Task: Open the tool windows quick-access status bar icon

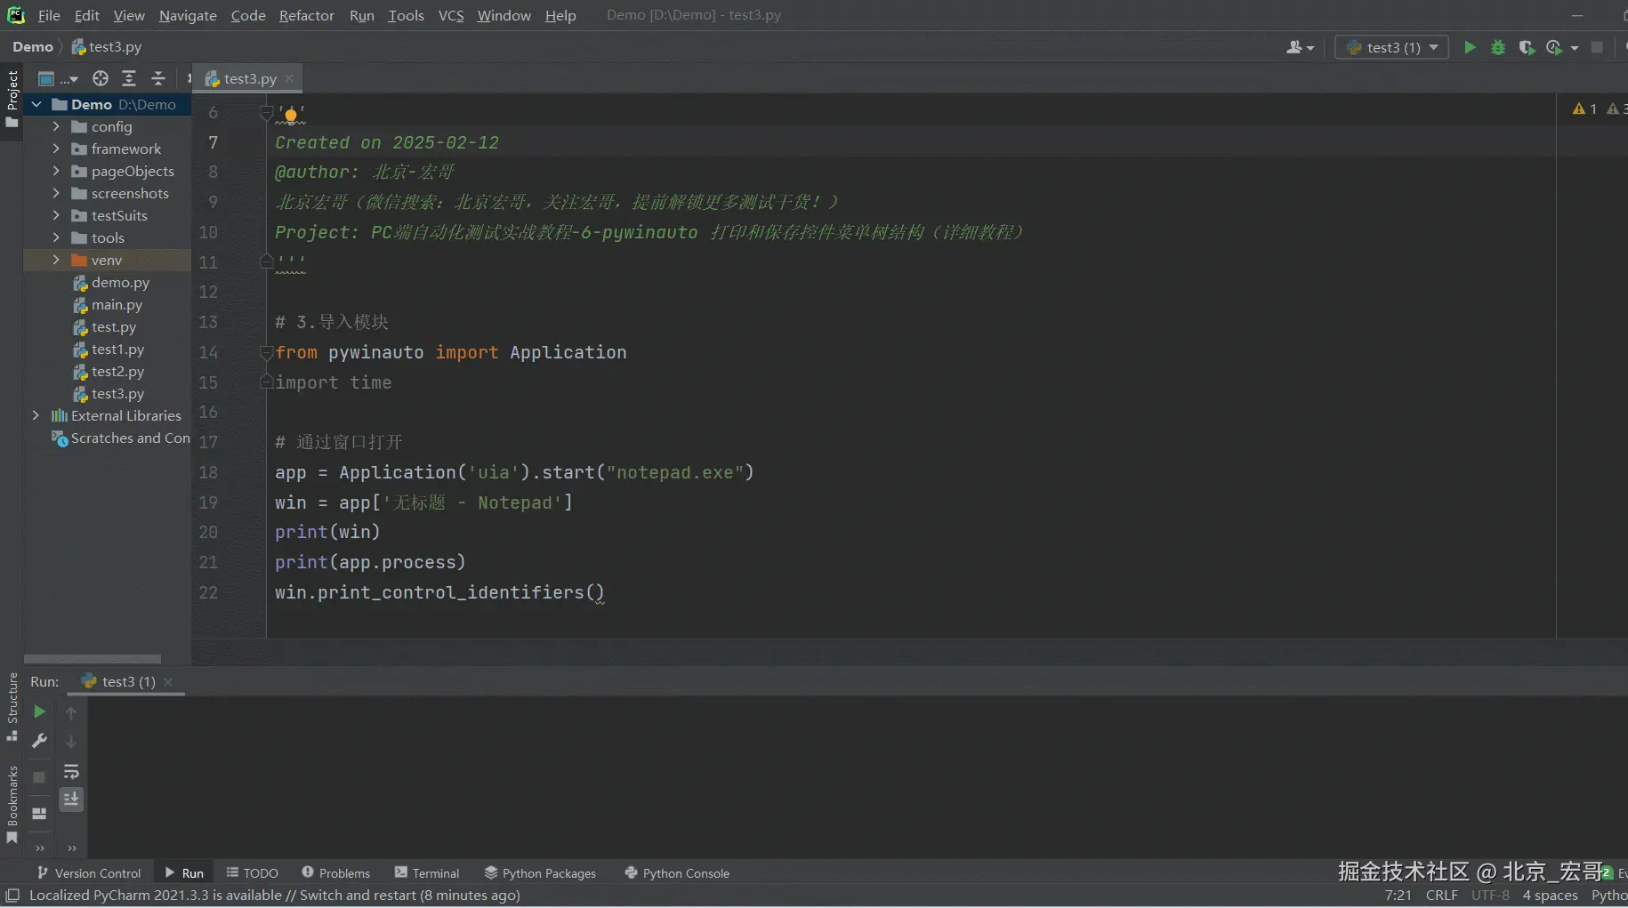Action: click(x=12, y=896)
